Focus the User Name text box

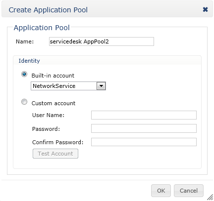(144, 115)
